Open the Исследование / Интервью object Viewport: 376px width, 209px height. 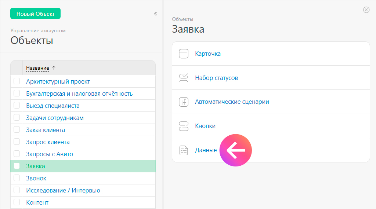tap(63, 190)
